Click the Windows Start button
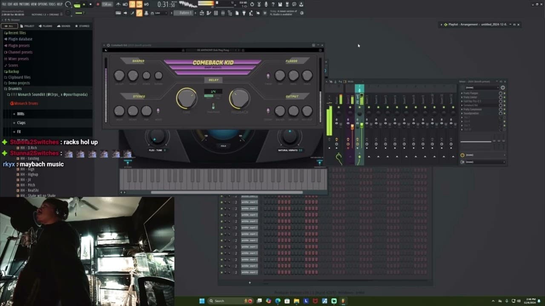The image size is (545, 306). (x=202, y=301)
